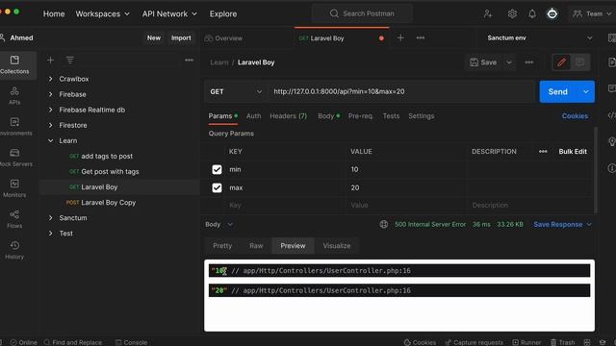Image resolution: width=616 pixels, height=346 pixels.
Task: Expand the Firestore collection
Action: [x=50, y=125]
